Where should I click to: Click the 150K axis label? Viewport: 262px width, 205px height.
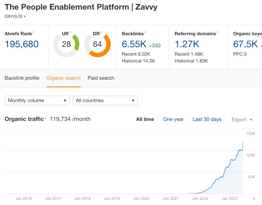[250, 134]
